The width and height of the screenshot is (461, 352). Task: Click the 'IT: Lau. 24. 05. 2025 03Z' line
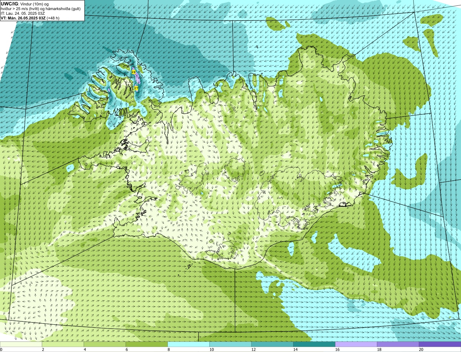tap(23, 13)
